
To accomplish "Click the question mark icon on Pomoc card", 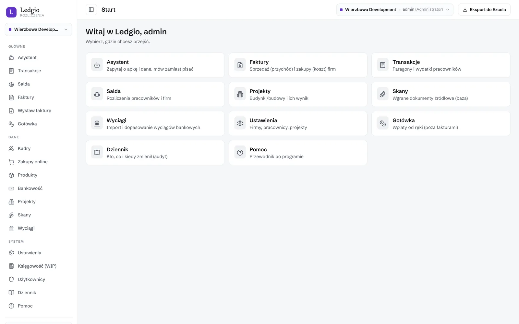I will (x=240, y=153).
